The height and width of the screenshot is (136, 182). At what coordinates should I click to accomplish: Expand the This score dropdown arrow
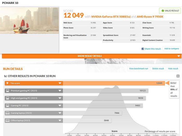point(60,83)
